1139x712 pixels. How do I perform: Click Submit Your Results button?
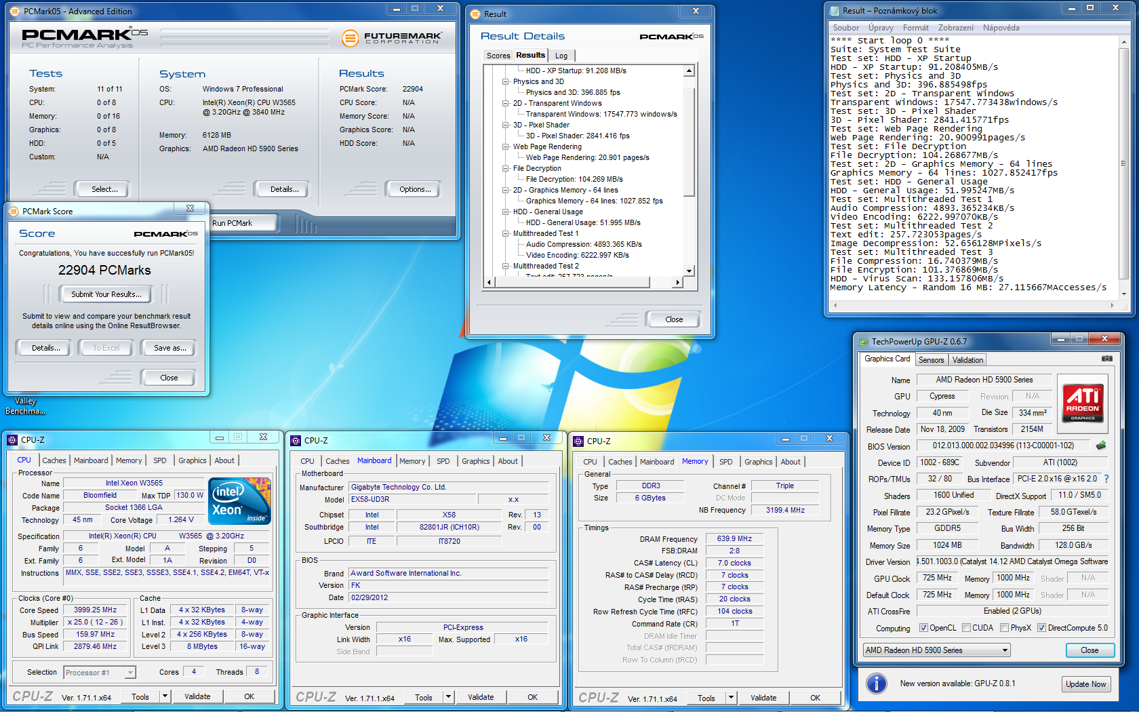pos(106,294)
